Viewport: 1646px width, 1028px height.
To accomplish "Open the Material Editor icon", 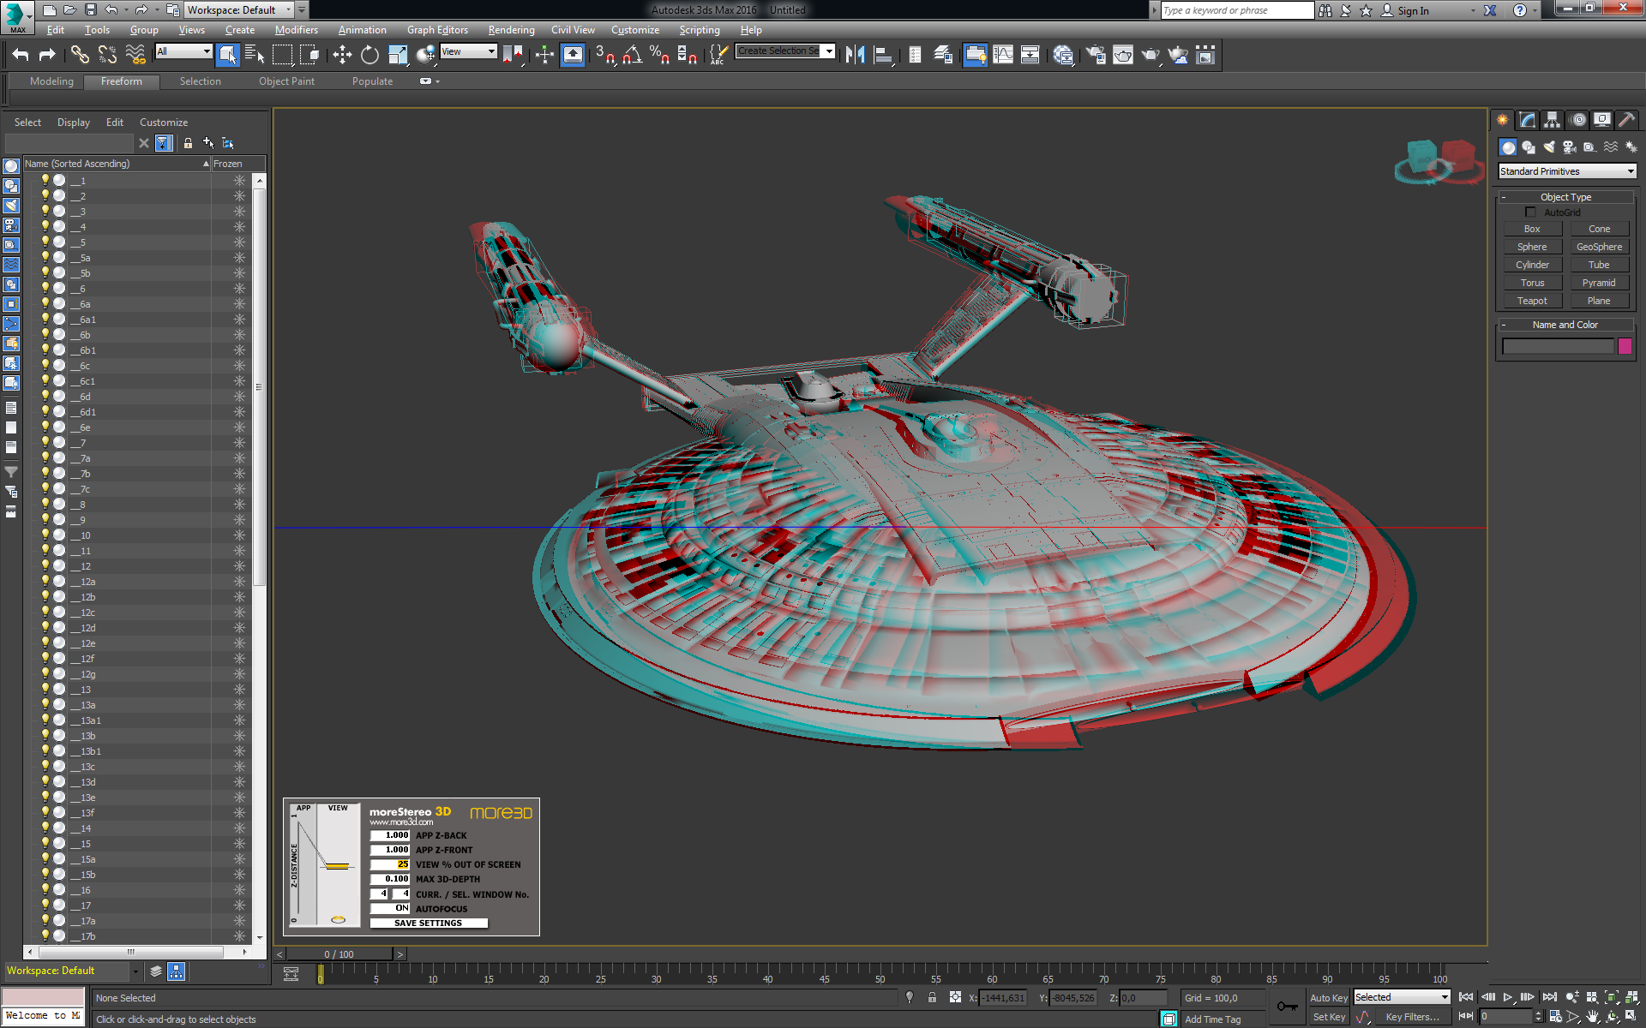I will pos(1063,55).
